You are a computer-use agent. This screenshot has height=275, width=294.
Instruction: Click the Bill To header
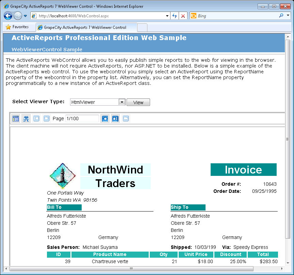click(x=64, y=207)
